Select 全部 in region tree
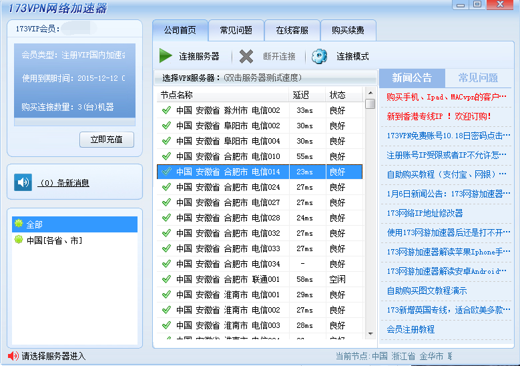This screenshot has width=520, height=366. [75, 224]
